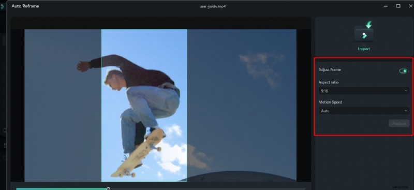Click the highlighted reframe crop area
This screenshot has width=414, height=190.
point(144,106)
